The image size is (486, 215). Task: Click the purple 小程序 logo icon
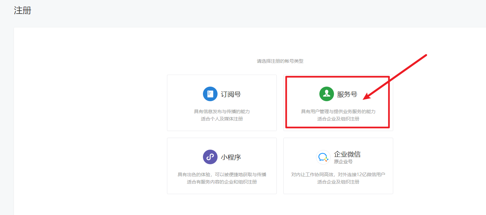tap(210, 157)
